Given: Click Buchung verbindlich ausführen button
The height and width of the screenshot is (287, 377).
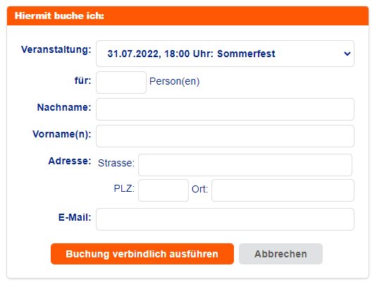Looking at the screenshot, I should [142, 254].
